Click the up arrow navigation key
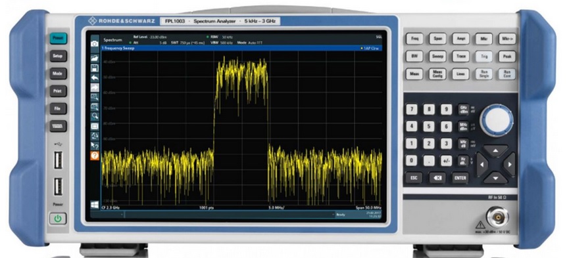This screenshot has width=569, height=258. (x=495, y=150)
